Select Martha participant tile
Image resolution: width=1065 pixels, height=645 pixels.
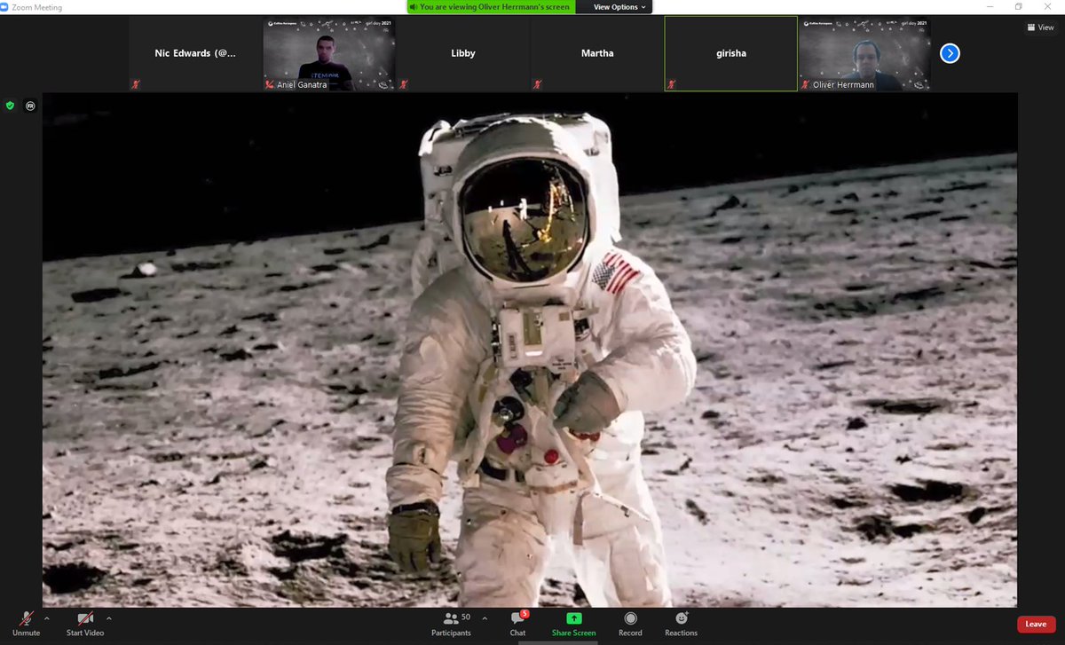(x=597, y=53)
